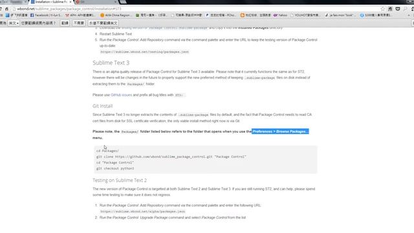Image resolution: width=414 pixels, height=233 pixels.
Task: Click the testing/packages.json URL text
Action: [144, 52]
